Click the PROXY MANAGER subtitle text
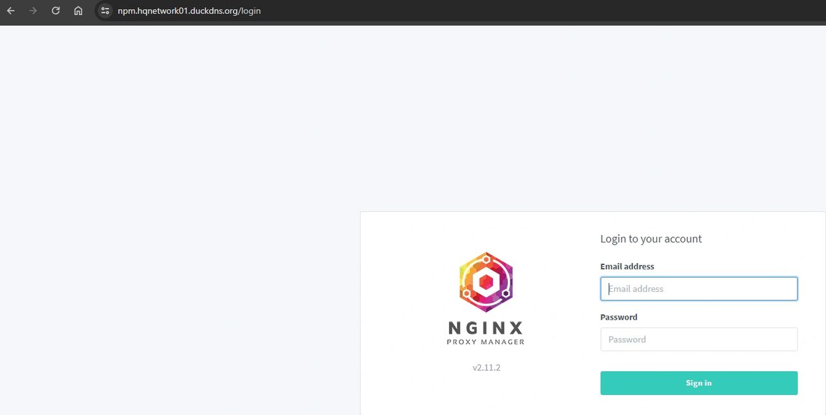Screen dimensions: 826x415 pyautogui.click(x=485, y=342)
